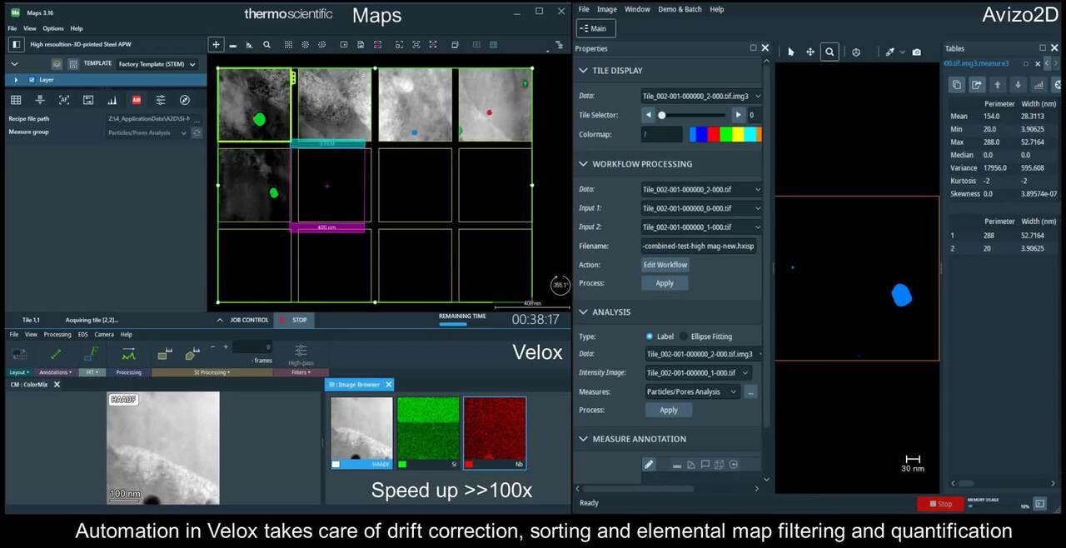1066x548 pixels.
Task: Select the Ellipse Fitting radio button
Action: pos(684,336)
